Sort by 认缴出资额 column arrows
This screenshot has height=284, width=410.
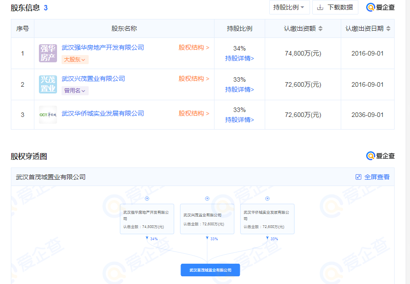(320, 28)
